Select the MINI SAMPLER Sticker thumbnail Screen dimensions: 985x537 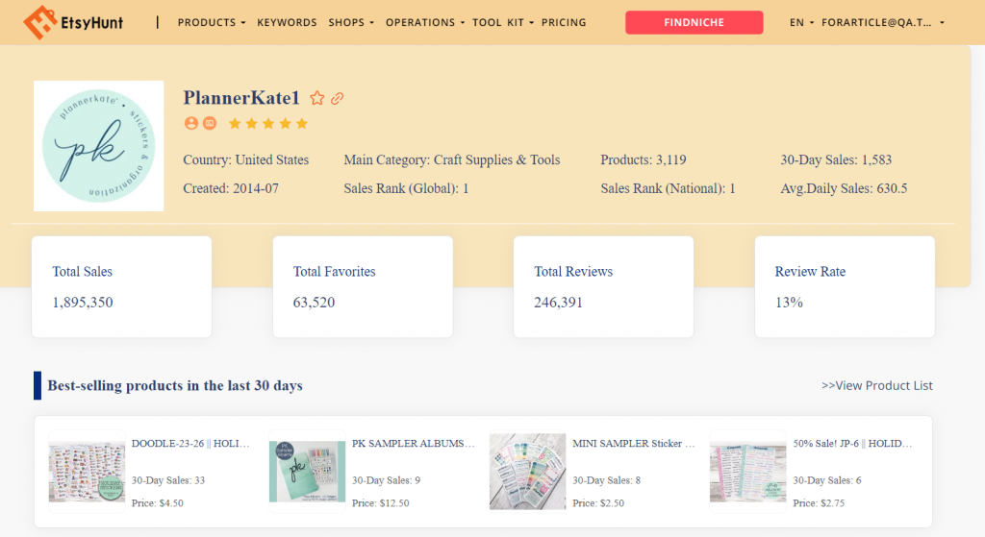[527, 470]
